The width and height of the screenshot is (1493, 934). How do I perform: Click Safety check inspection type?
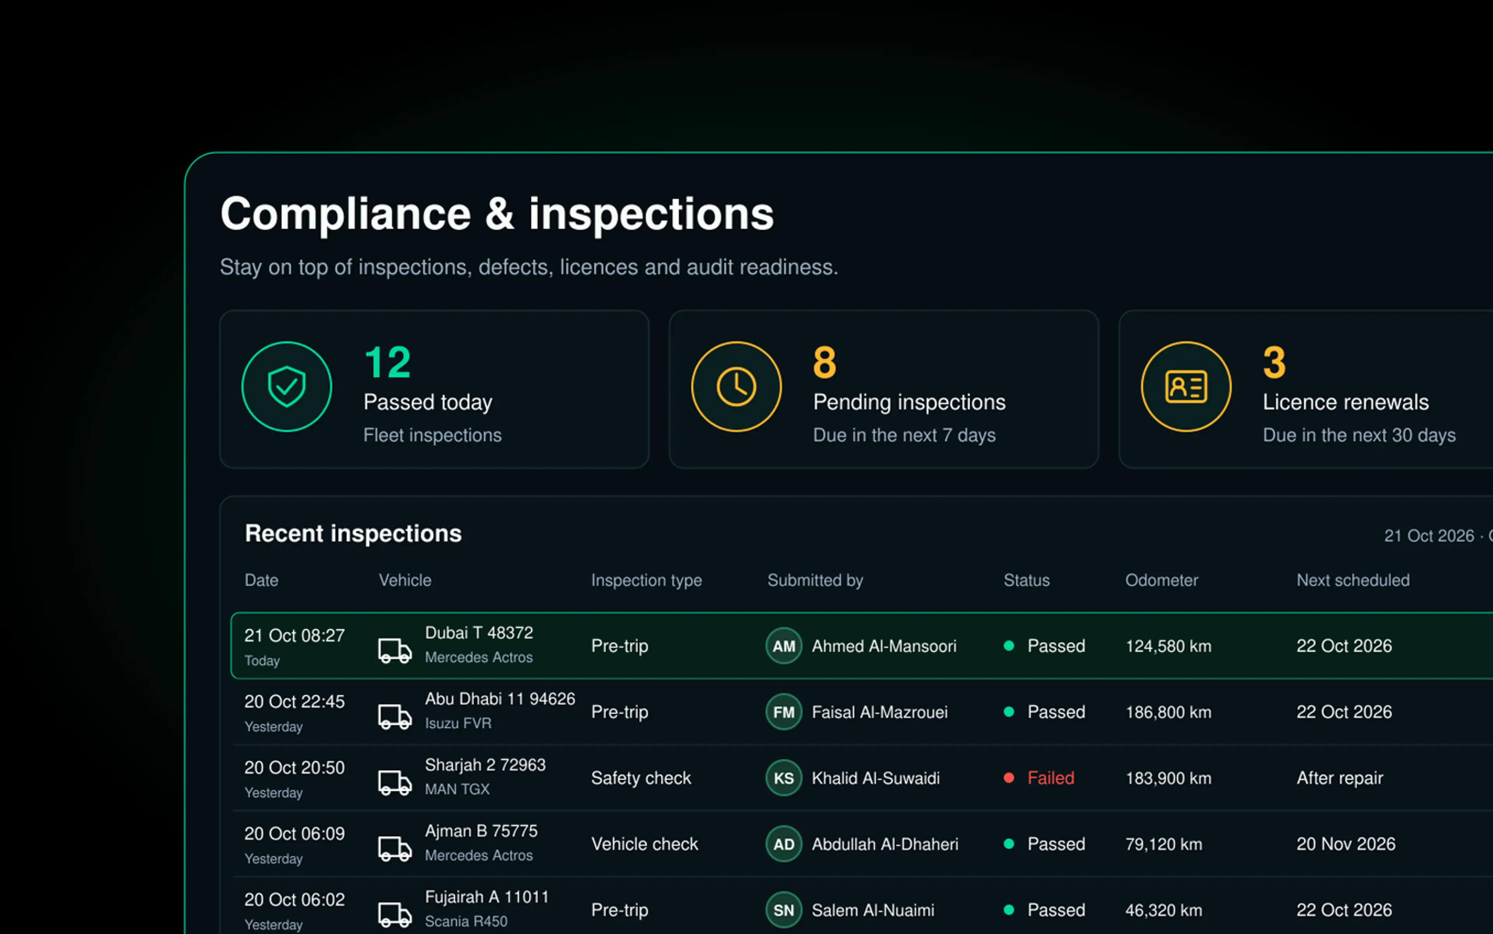[641, 778]
